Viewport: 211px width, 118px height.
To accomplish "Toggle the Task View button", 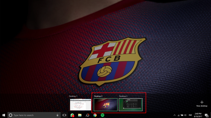I will 64,115.
